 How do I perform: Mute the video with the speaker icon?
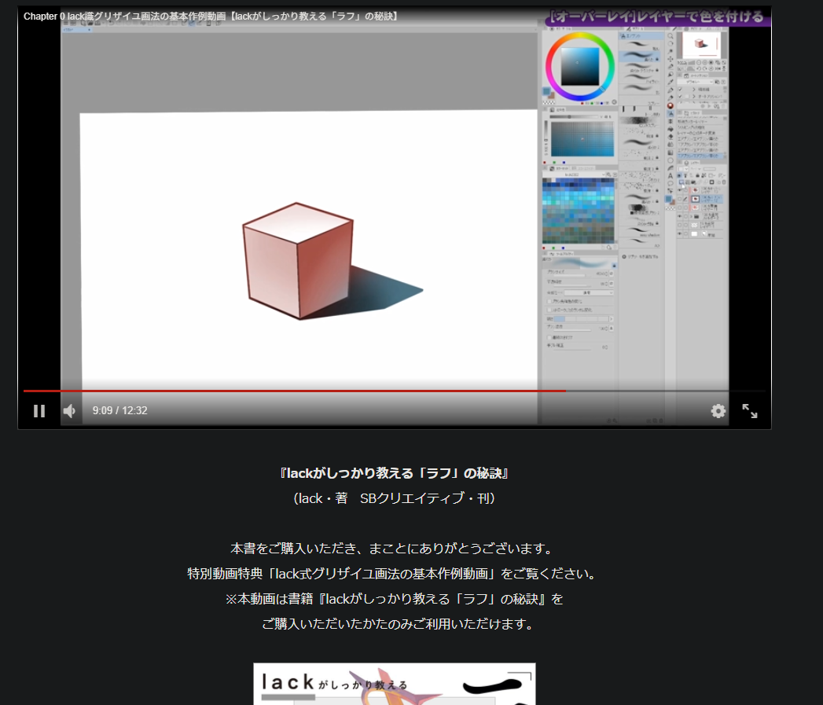[69, 411]
